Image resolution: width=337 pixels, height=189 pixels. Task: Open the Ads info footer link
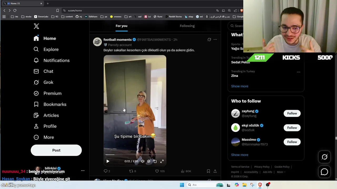[267, 172]
